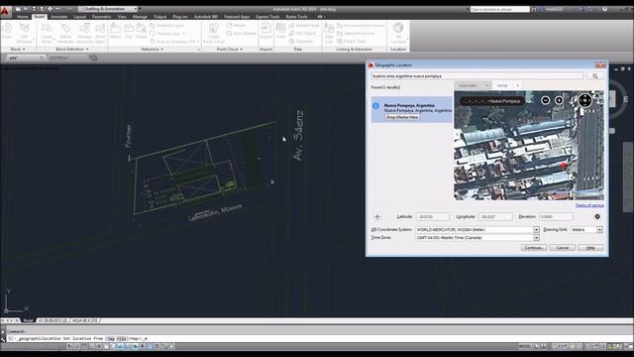
Task: Click the title bar keyword search box
Action: [x=499, y=9]
